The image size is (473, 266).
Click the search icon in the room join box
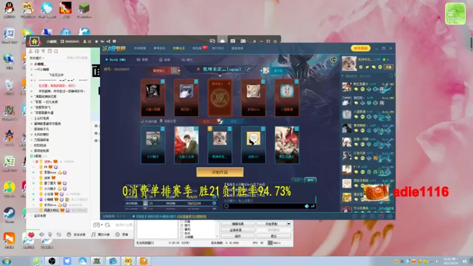coord(174,70)
